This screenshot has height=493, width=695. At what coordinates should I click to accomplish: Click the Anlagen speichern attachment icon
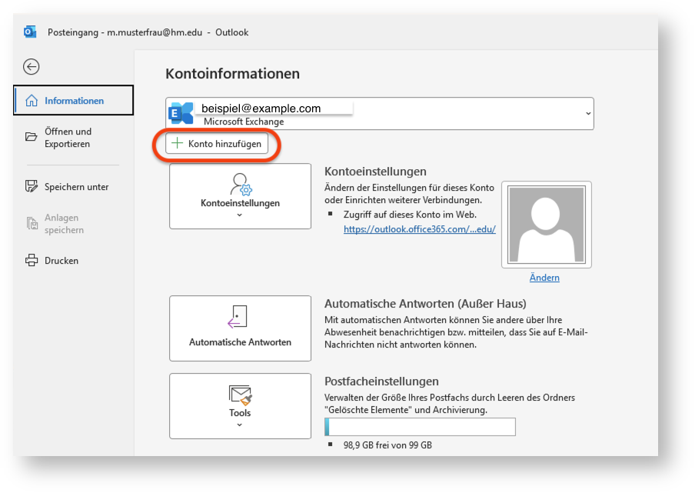(x=32, y=223)
